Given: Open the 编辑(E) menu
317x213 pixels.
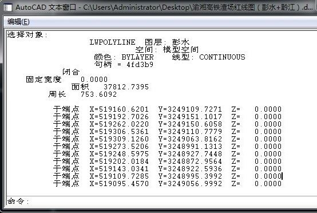Looking at the screenshot, I should pyautogui.click(x=18, y=21).
